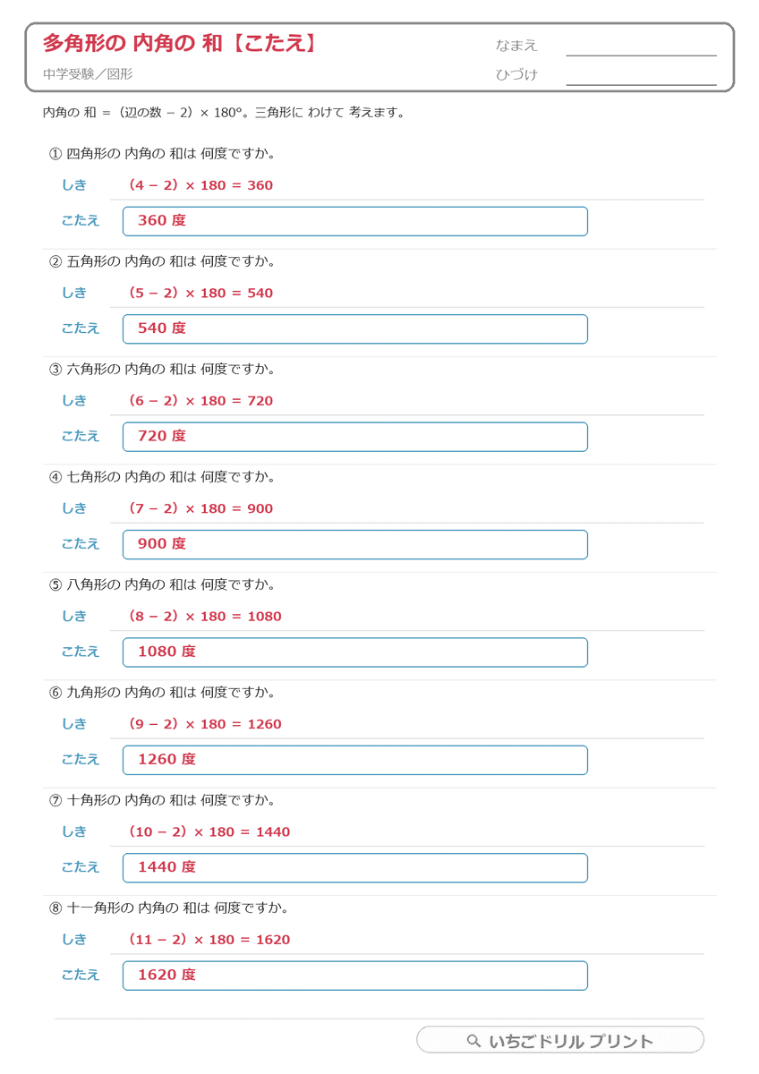The height and width of the screenshot is (1074, 759).
Task: Click question ⑧ about 十一角形
Action: 168,908
